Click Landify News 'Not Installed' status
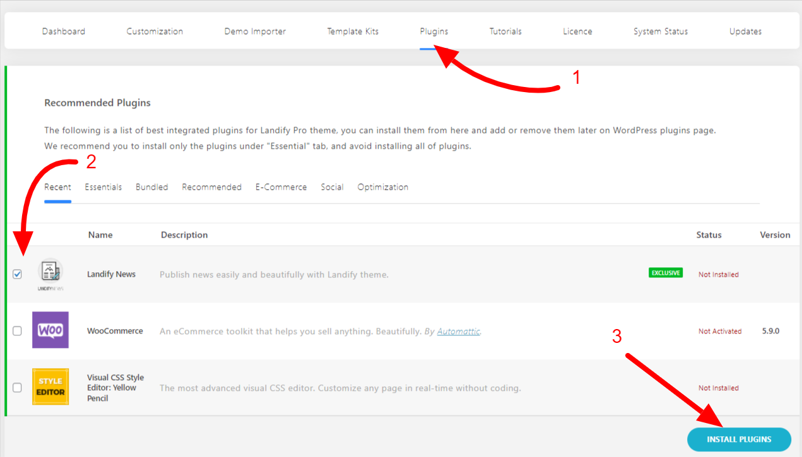This screenshot has width=802, height=457. [x=719, y=275]
